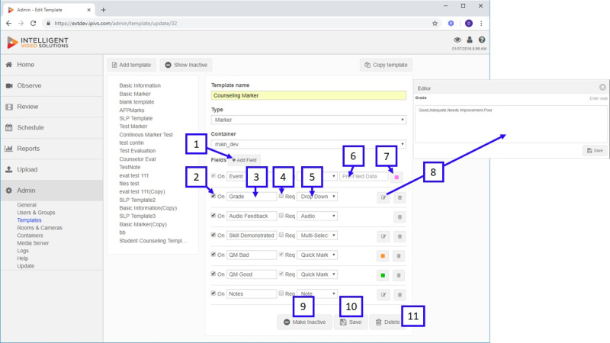Edit the Notes field options
Image resolution: width=610 pixels, height=343 pixels.
384,295
